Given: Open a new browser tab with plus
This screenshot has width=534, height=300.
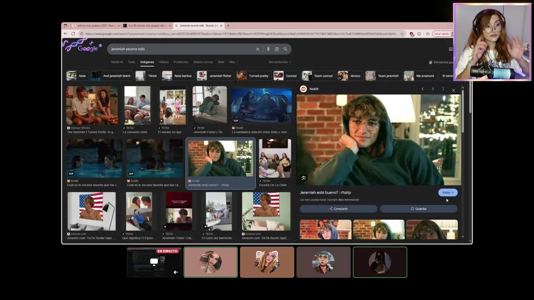Looking at the screenshot, I should pos(228,25).
